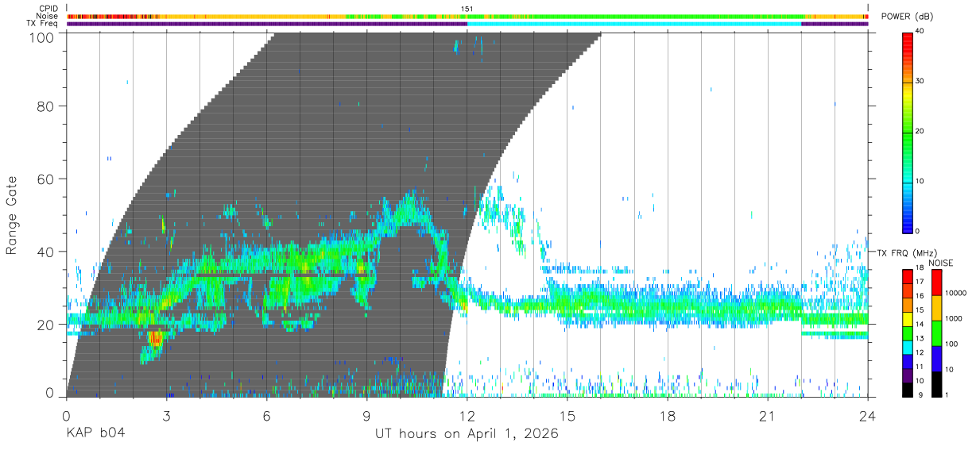Image resolution: width=976 pixels, height=450 pixels.
Task: Click the cyan TX Freq strip segment
Action: pyautogui.click(x=634, y=24)
